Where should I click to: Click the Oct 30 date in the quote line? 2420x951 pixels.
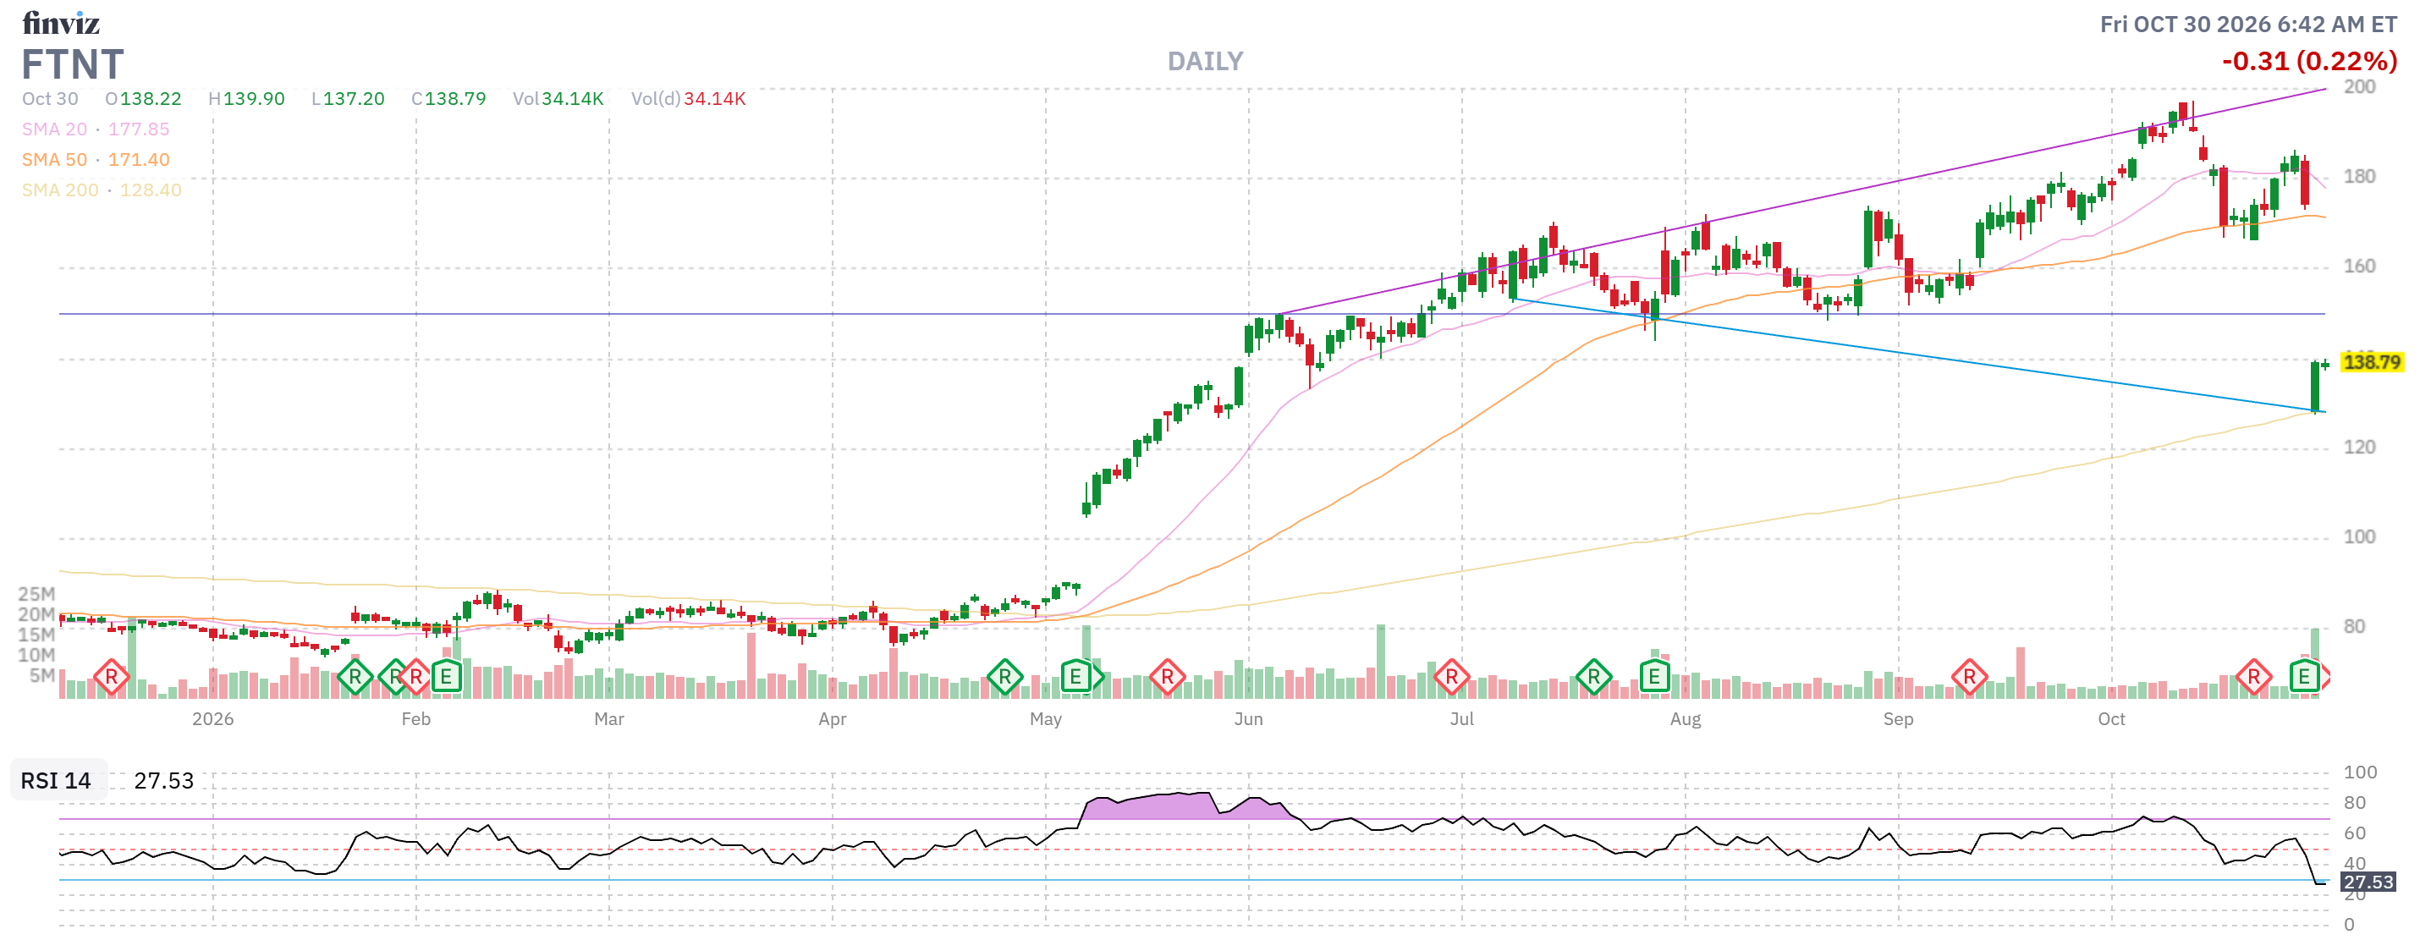point(50,99)
